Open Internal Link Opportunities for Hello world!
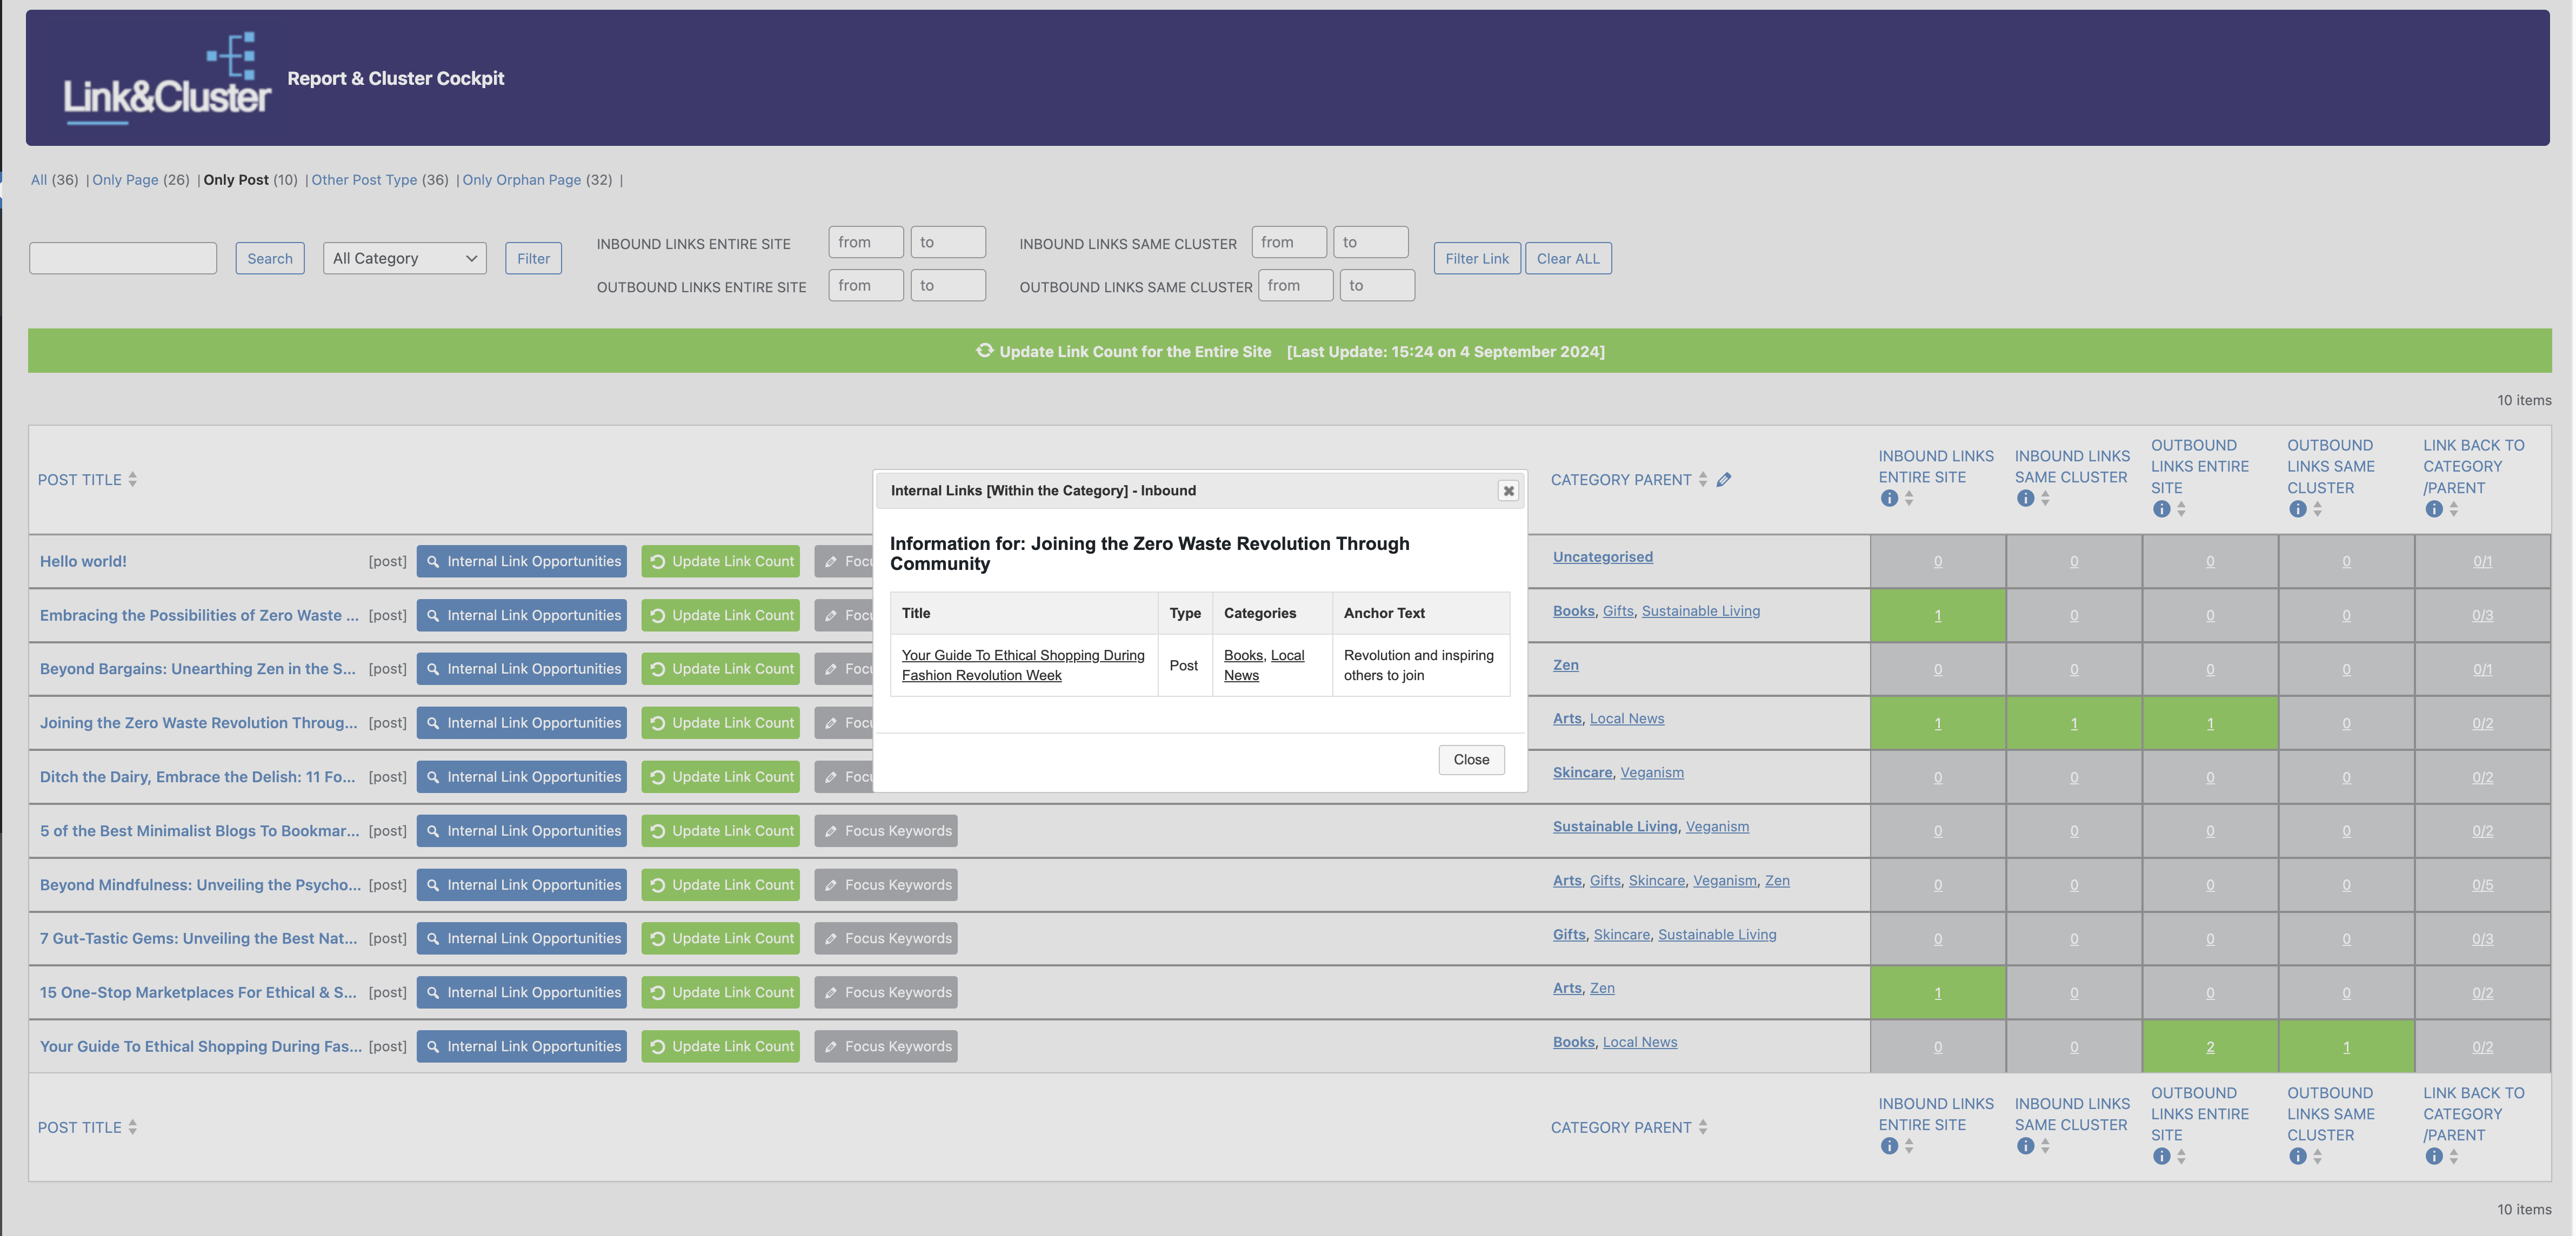2576x1236 pixels. click(522, 561)
